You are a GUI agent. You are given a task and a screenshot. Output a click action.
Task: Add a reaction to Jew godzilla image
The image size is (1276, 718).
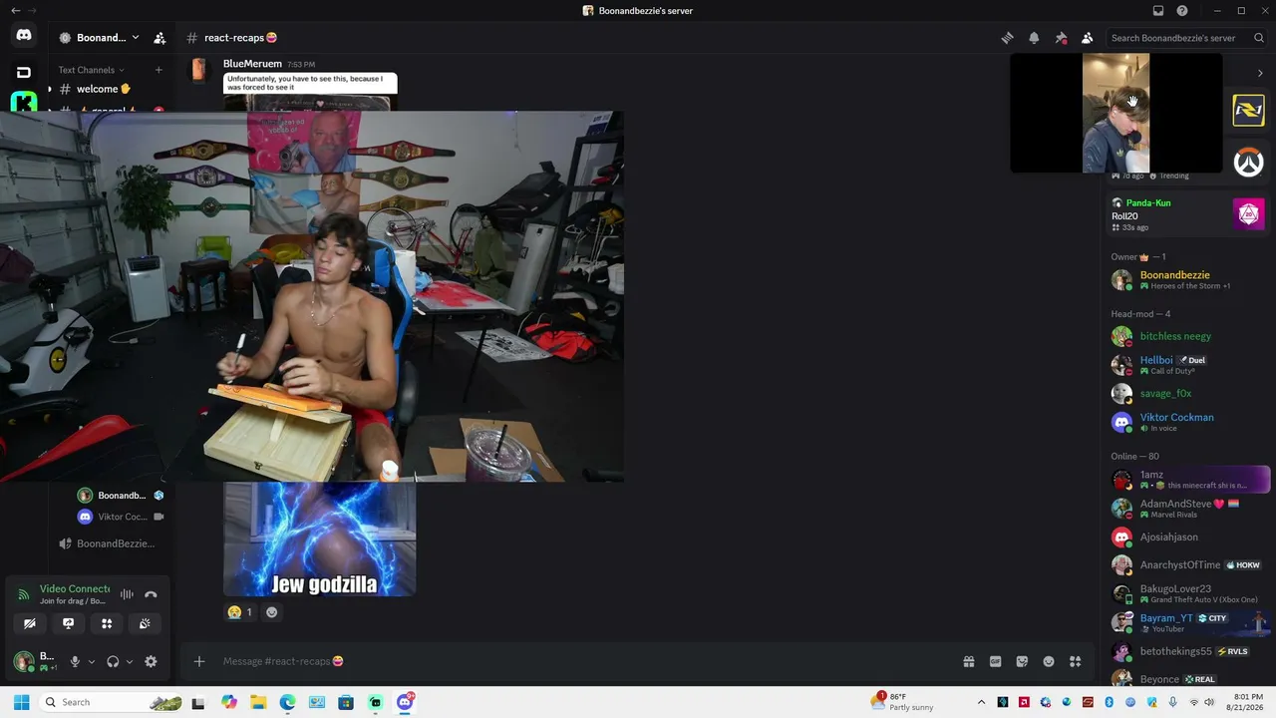click(x=271, y=612)
